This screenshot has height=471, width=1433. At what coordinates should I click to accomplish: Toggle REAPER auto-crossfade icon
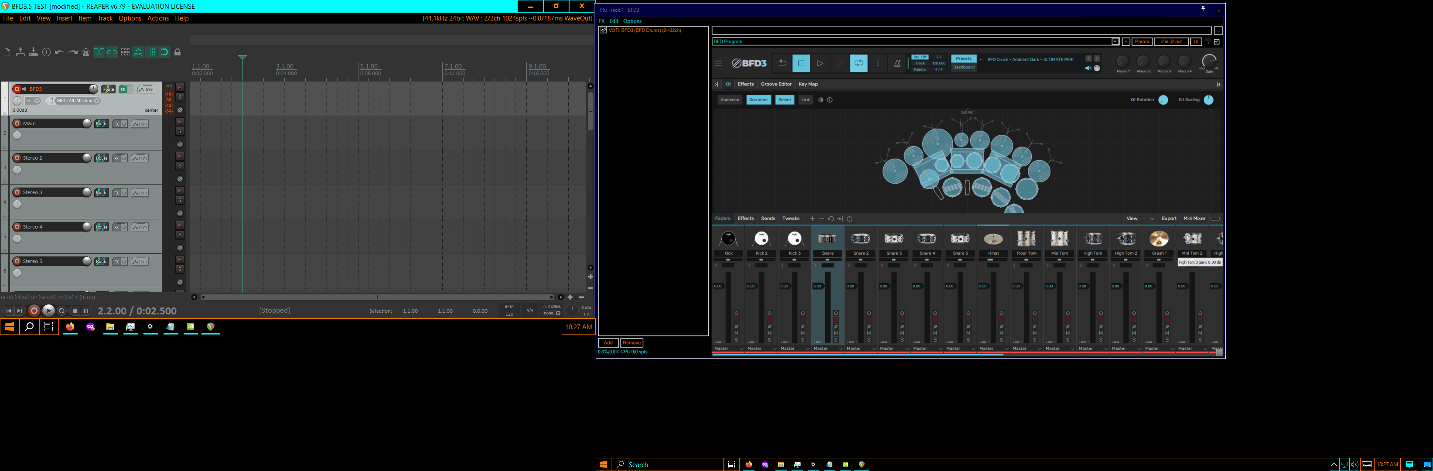click(x=99, y=52)
